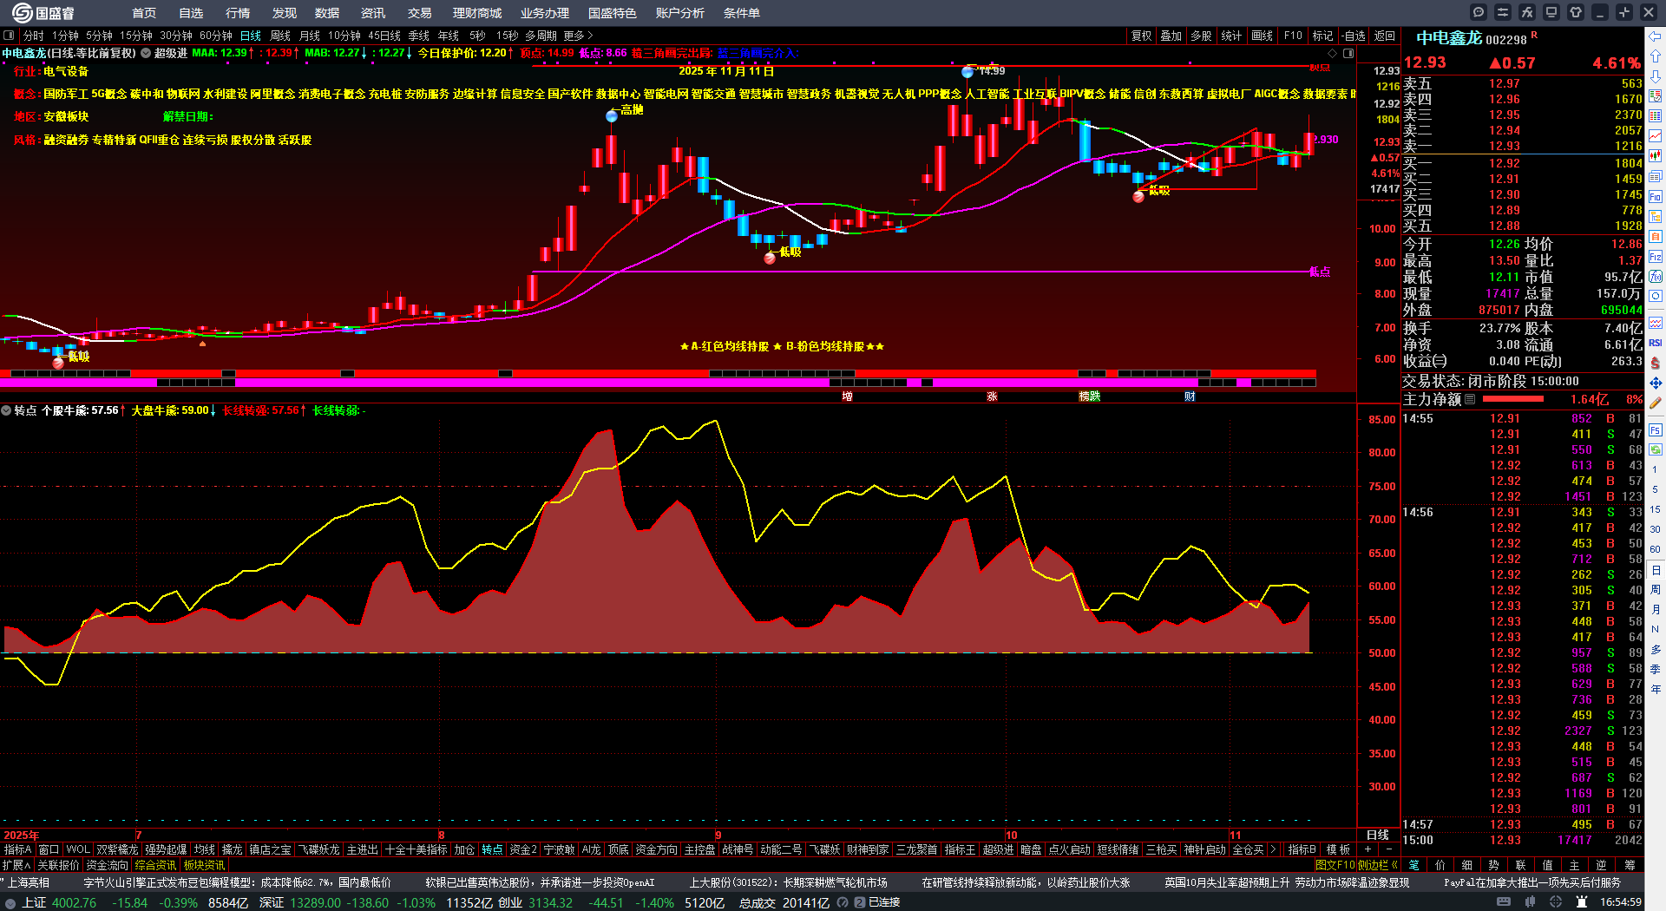Image resolution: width=1666 pixels, height=911 pixels.
Task: Open the settings sliders icon in title bar
Action: point(1503,12)
